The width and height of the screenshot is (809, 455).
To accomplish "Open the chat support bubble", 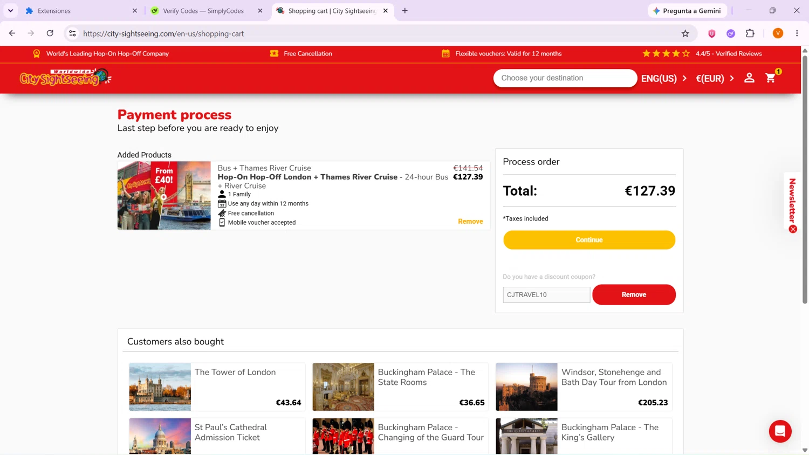I will (780, 431).
